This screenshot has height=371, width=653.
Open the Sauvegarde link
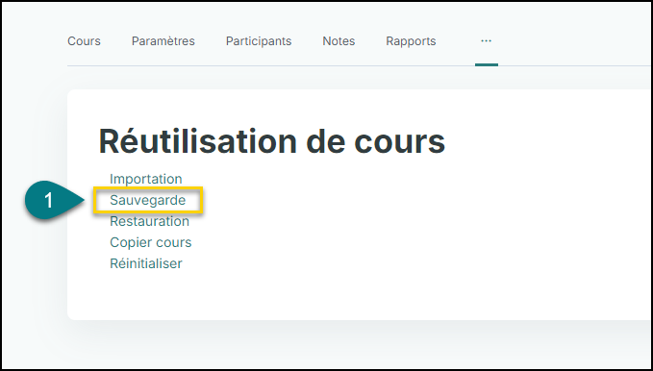click(x=147, y=200)
